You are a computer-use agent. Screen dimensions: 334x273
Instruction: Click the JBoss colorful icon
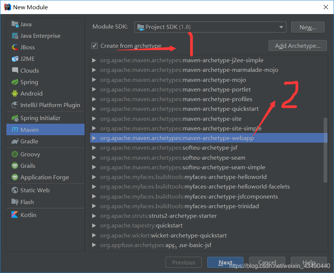[x=15, y=47]
